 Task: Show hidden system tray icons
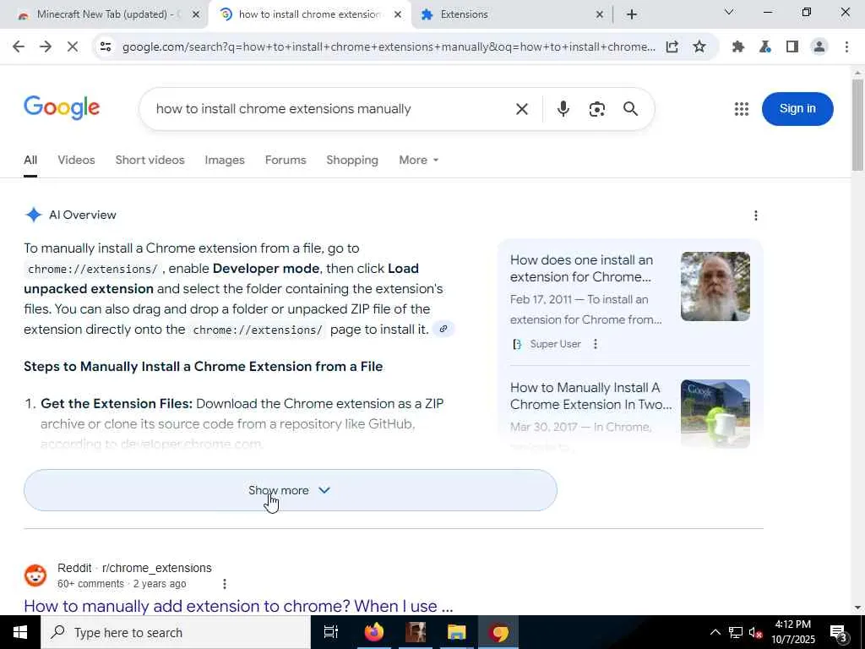click(x=715, y=632)
